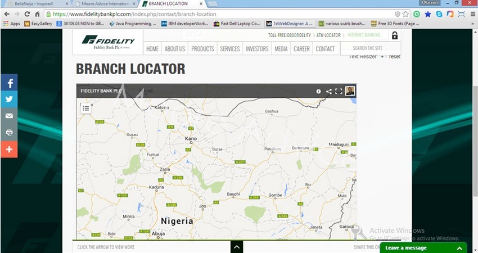Open the 36109.03 NGN to GB bookmark

tap(80, 24)
